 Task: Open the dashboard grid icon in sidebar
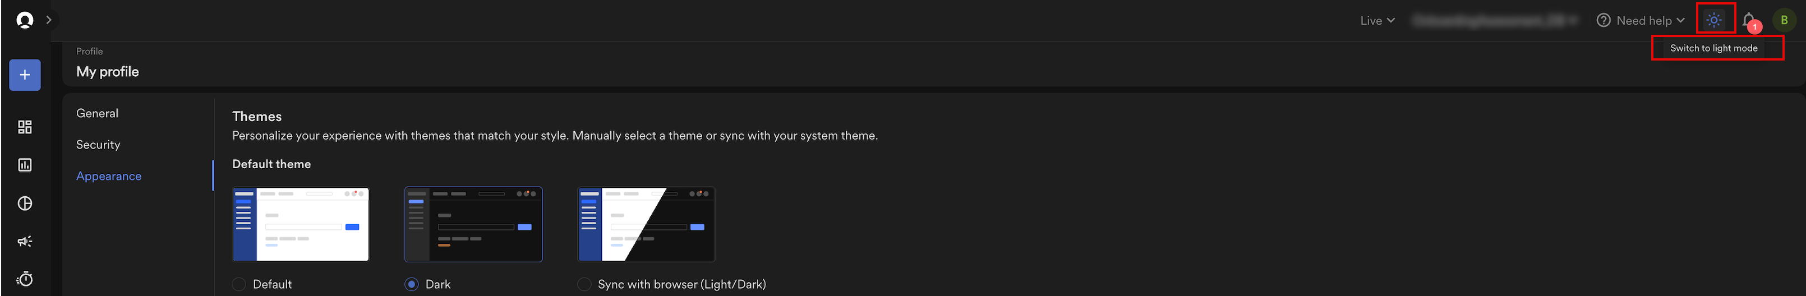[25, 127]
